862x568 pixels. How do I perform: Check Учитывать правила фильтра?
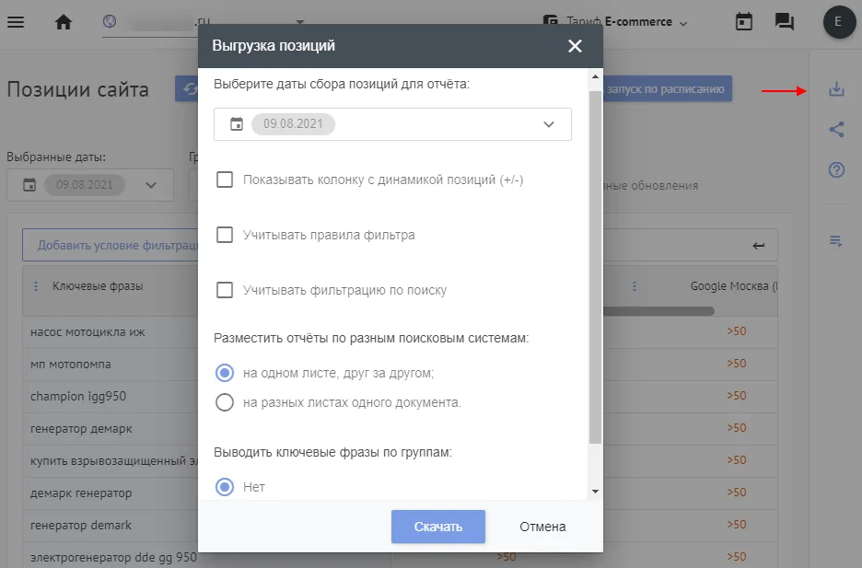[225, 235]
